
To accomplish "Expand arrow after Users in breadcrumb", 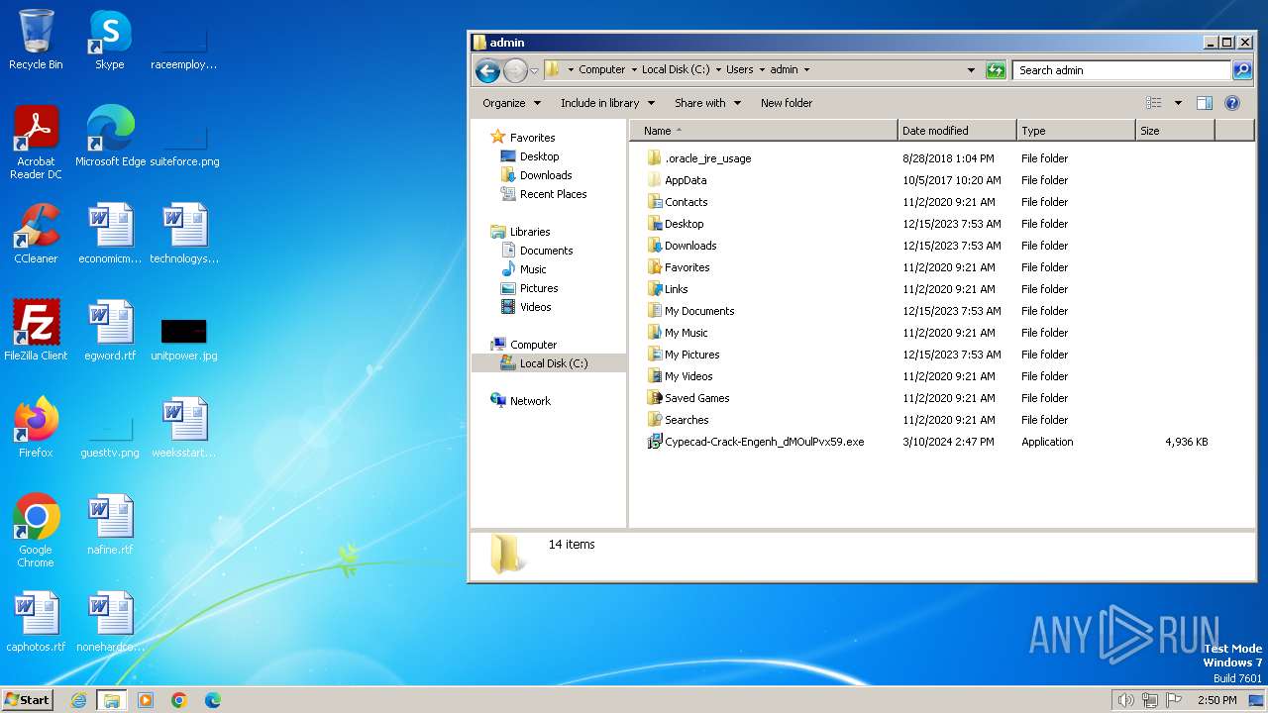I will click(762, 70).
